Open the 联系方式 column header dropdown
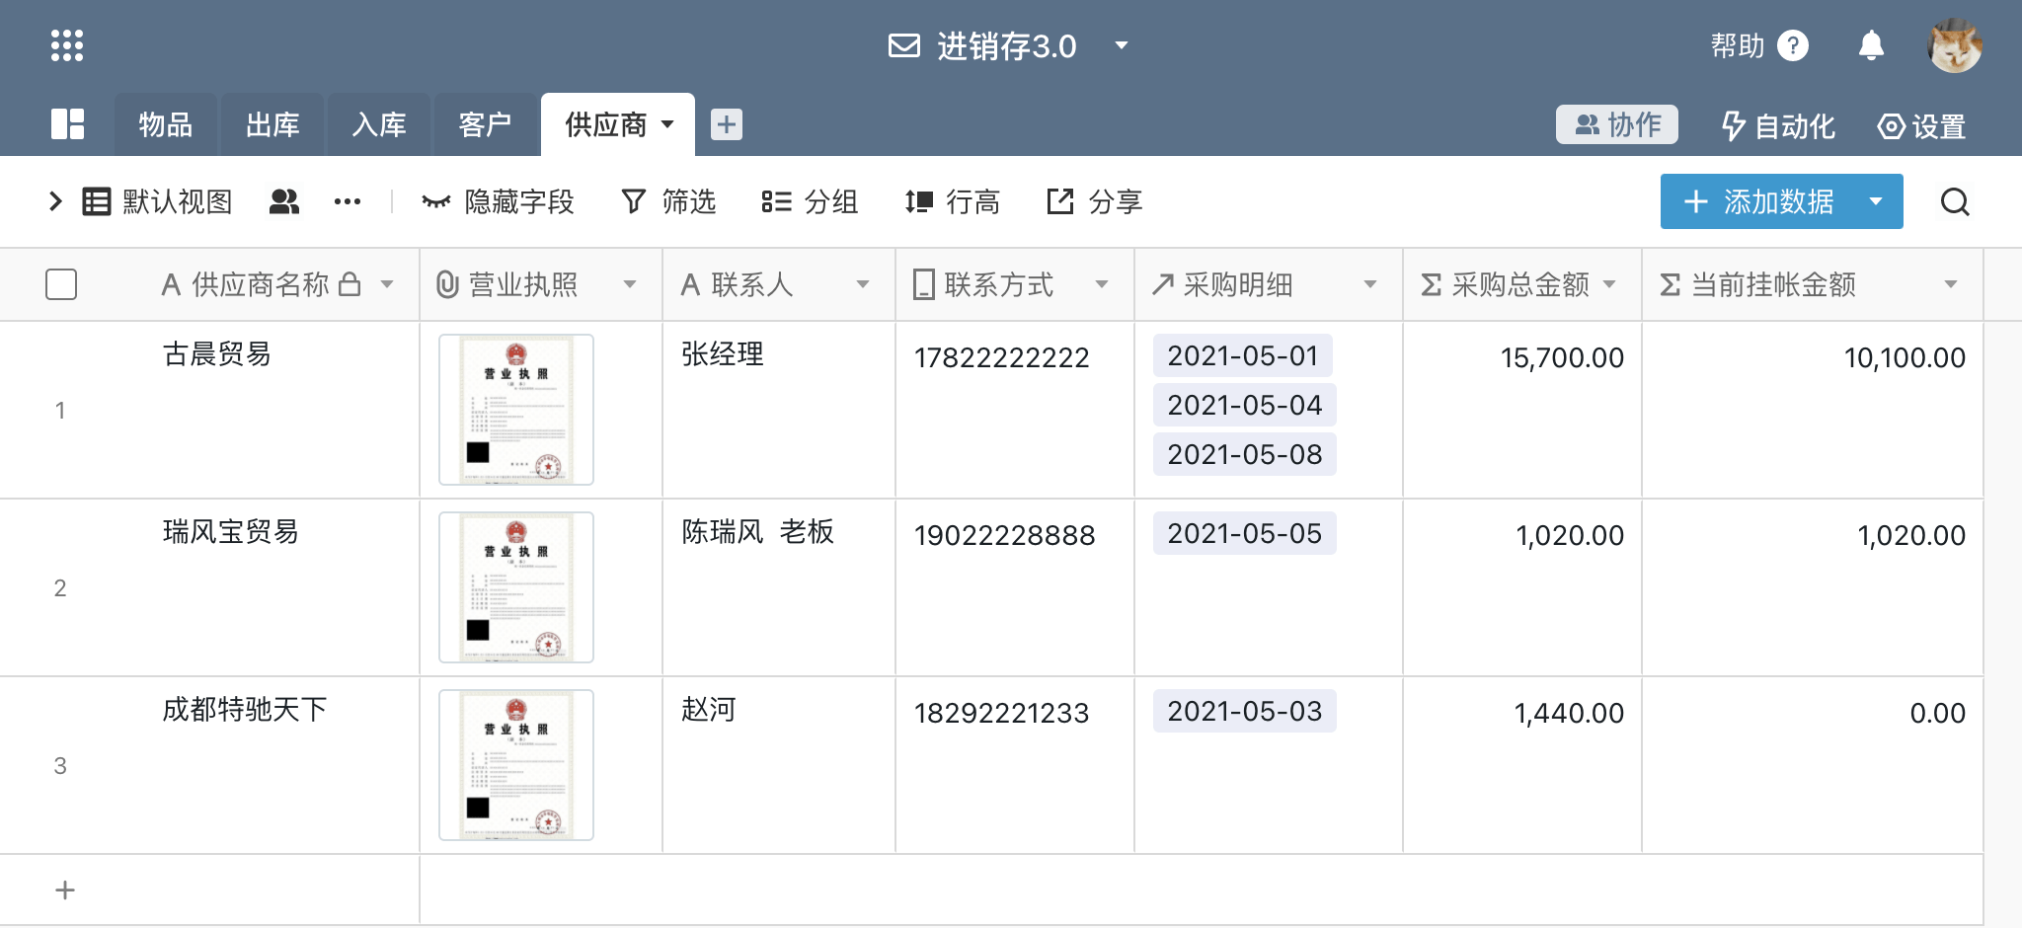2022x928 pixels. 1102,284
